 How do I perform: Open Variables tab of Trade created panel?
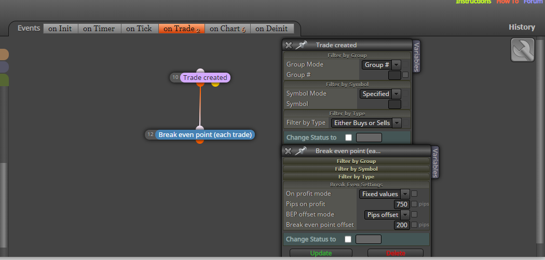pyautogui.click(x=416, y=57)
